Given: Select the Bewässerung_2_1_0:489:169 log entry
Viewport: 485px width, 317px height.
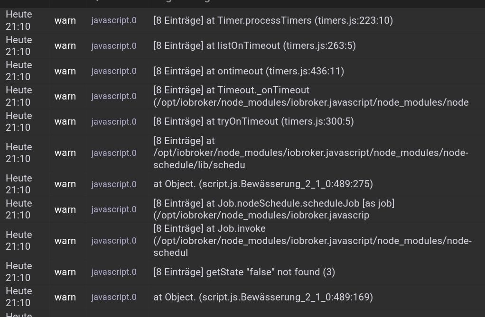Looking at the screenshot, I should [x=263, y=297].
